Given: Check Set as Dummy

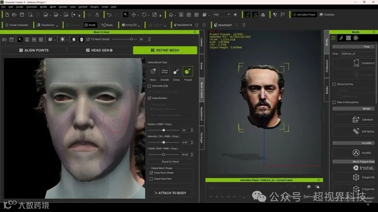Looking at the screenshot, I should [x=334, y=84].
